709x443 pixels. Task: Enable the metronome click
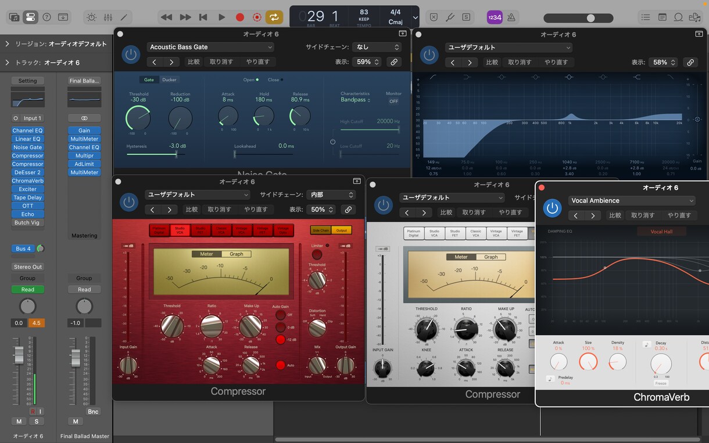[511, 17]
